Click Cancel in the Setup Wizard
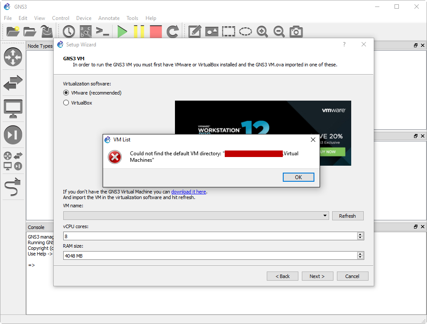This screenshot has width=427, height=324. pos(353,276)
